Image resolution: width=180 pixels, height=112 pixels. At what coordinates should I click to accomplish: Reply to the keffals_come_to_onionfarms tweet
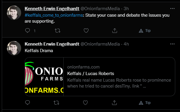[x=27, y=31]
